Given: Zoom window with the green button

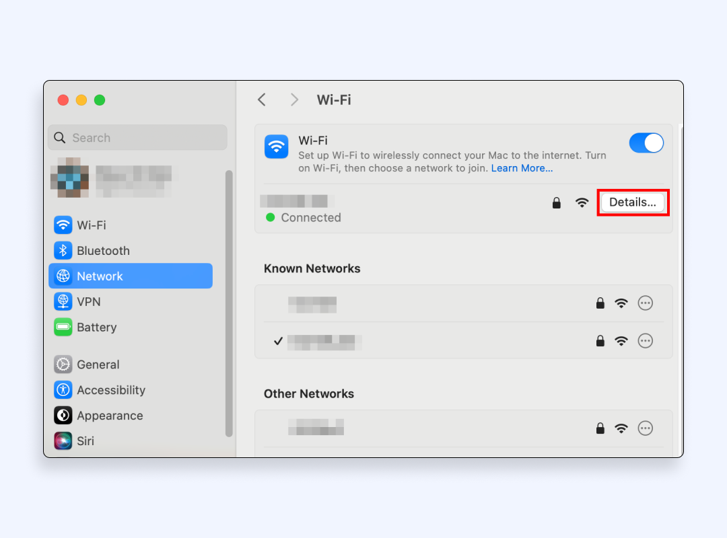Looking at the screenshot, I should (100, 100).
